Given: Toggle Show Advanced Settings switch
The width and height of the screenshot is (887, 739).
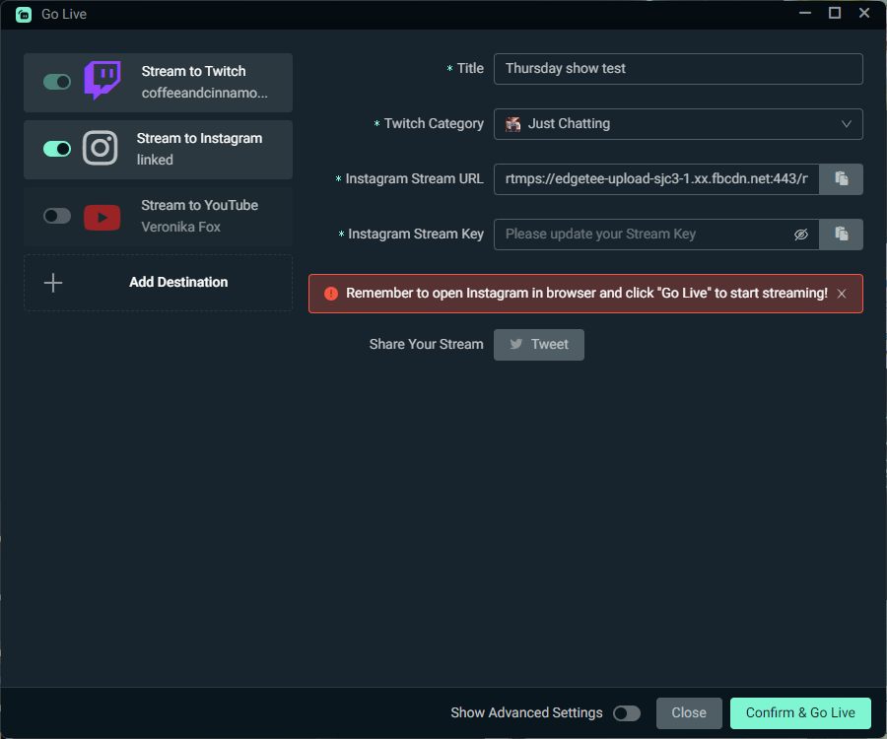Looking at the screenshot, I should click(626, 713).
